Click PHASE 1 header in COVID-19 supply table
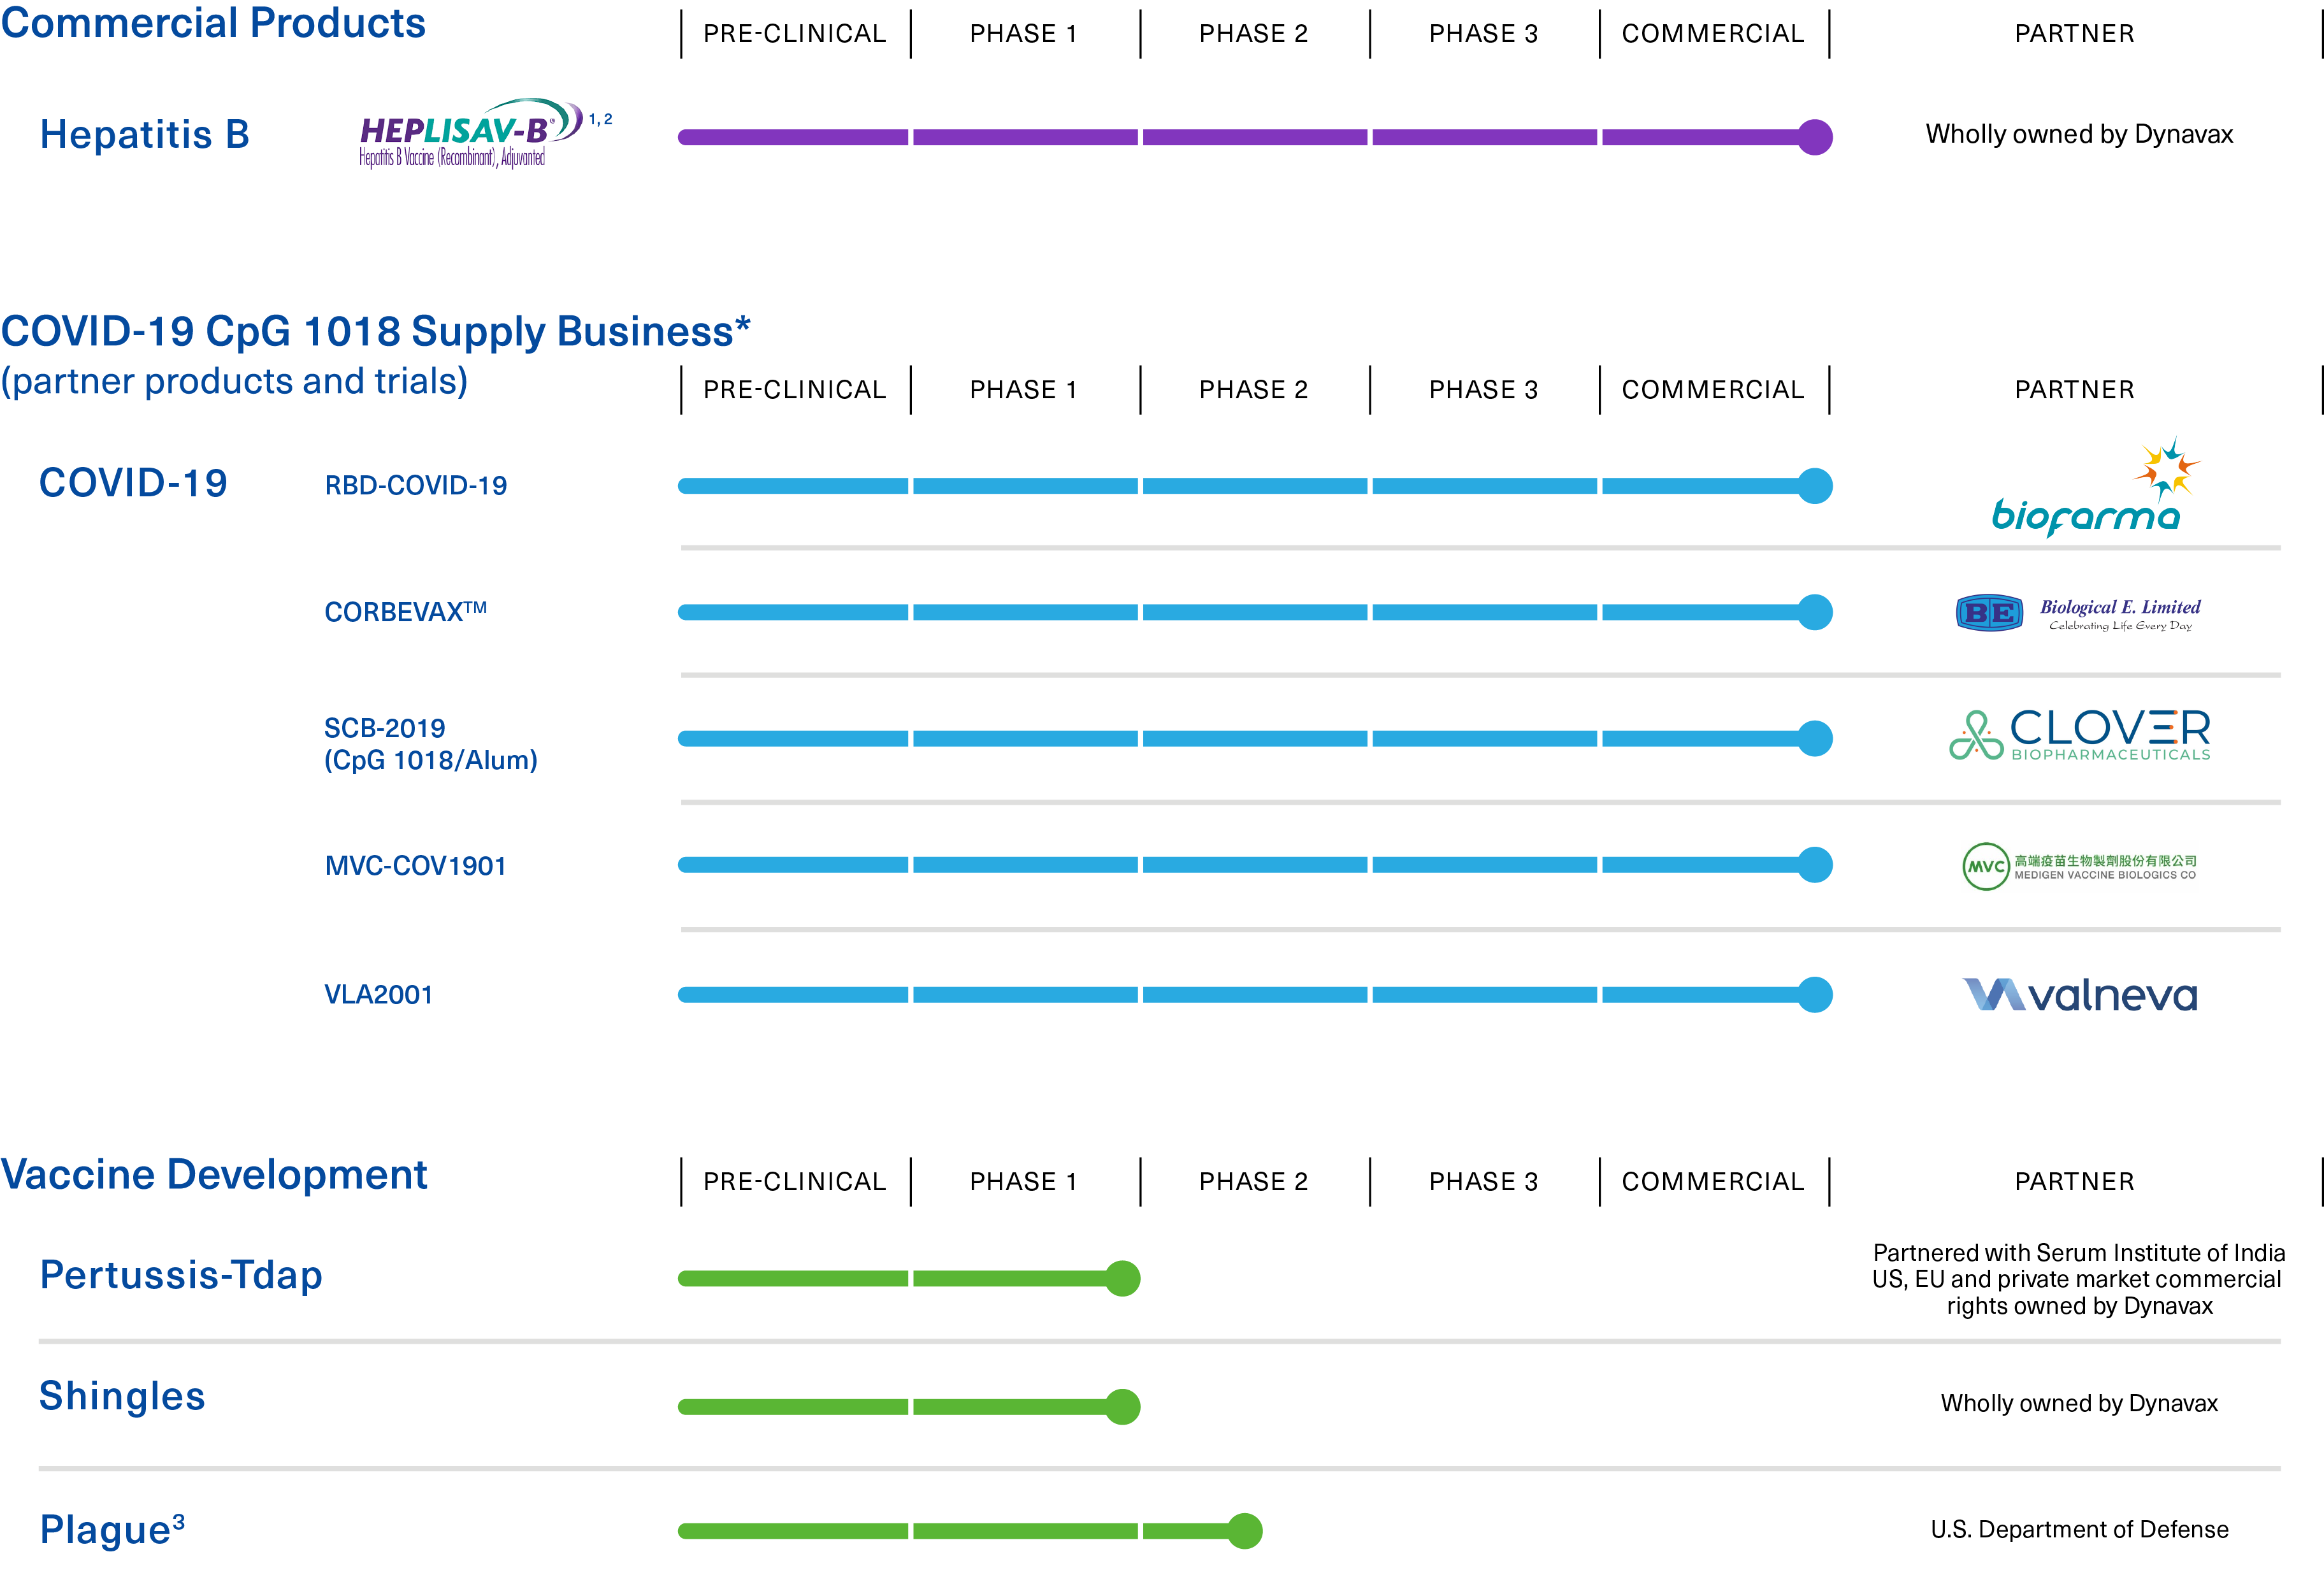Image resolution: width=2324 pixels, height=1596 pixels. [1024, 390]
